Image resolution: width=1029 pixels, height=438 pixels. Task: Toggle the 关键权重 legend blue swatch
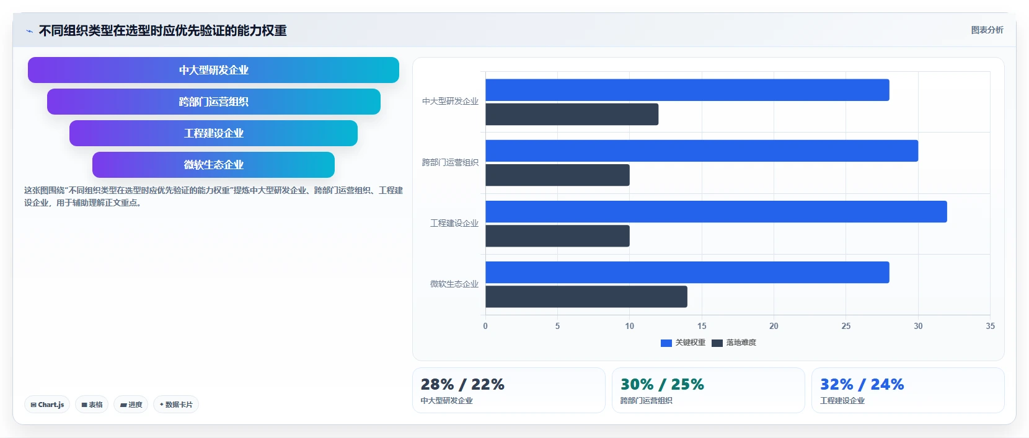666,343
